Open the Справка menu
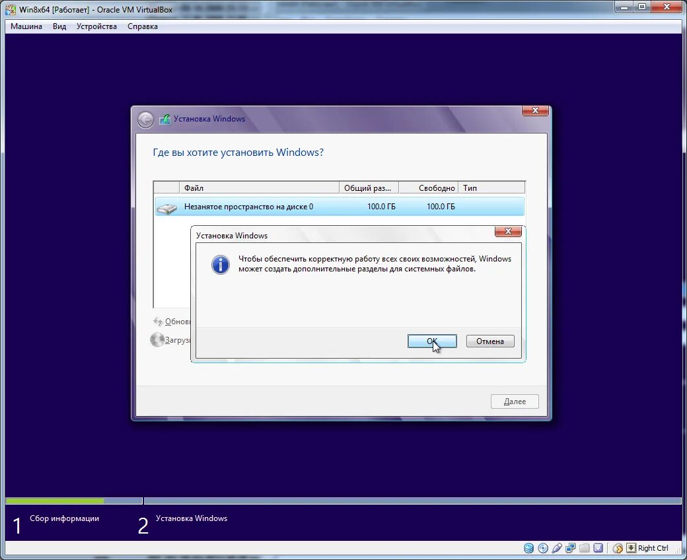Viewport: 687px width, 560px height. (143, 26)
